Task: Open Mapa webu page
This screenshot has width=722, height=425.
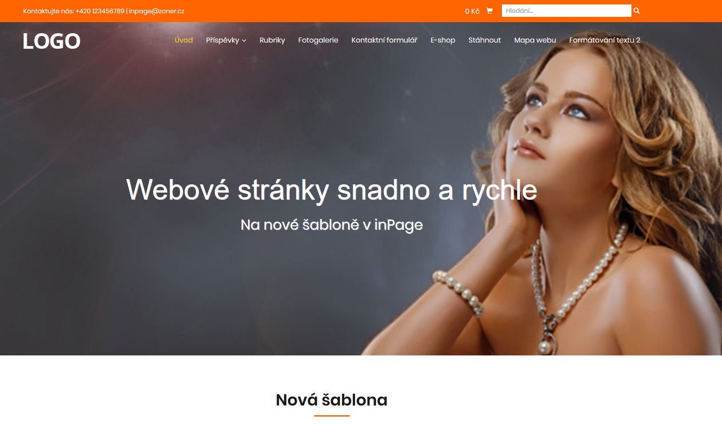Action: [535, 40]
